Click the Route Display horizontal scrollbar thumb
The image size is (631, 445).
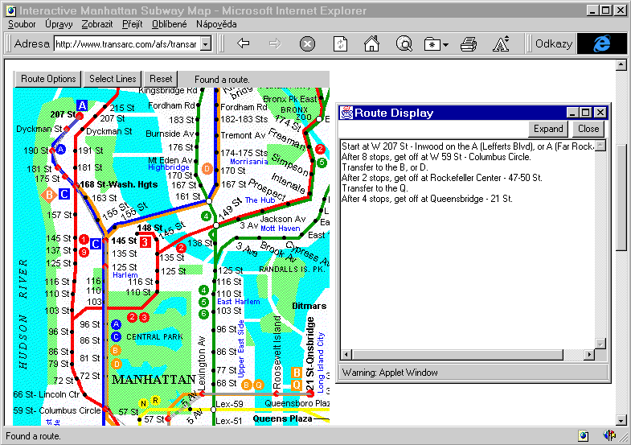click(x=457, y=355)
